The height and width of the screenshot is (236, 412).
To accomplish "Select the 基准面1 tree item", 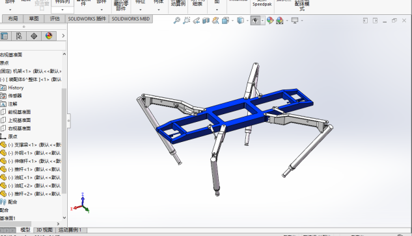I will (8, 218).
